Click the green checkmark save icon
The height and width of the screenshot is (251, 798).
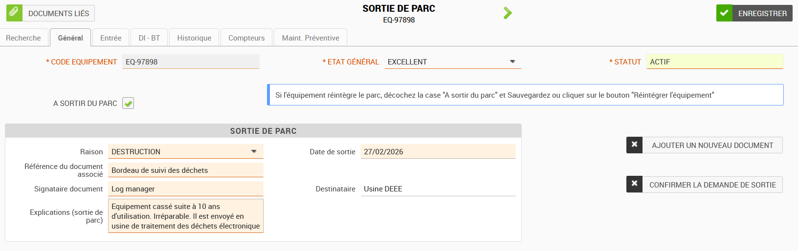724,13
